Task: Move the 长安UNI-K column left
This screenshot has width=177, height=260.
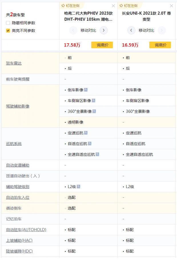Action: (131, 30)
